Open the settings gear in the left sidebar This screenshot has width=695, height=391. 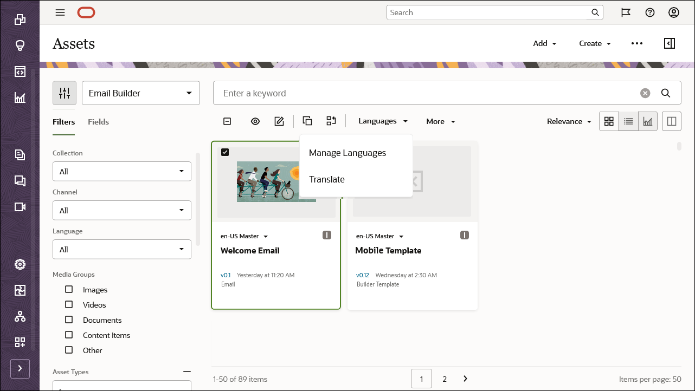tap(20, 264)
